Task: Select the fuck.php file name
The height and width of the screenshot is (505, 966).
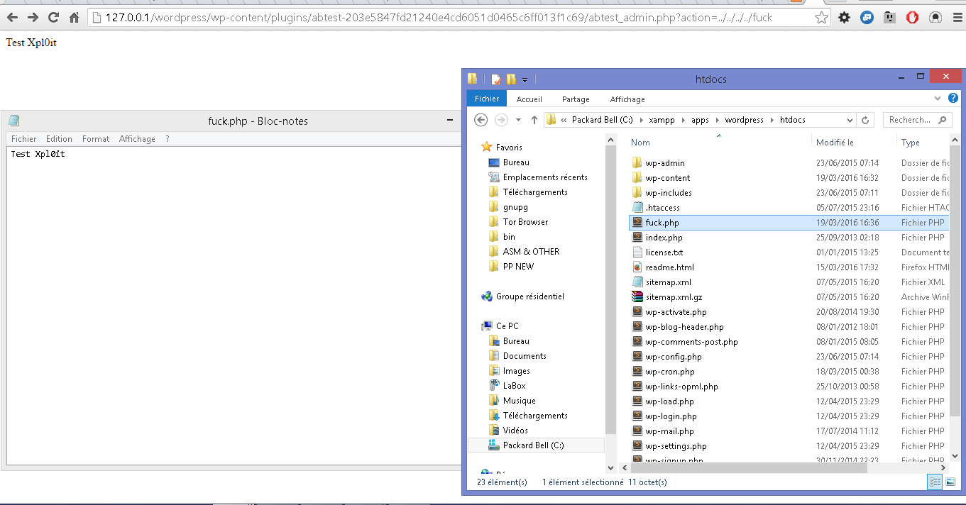Action: coord(662,223)
